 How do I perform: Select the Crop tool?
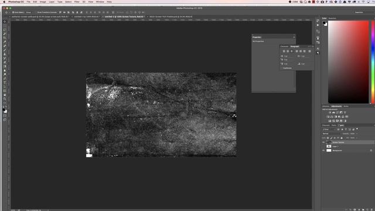click(x=5, y=38)
